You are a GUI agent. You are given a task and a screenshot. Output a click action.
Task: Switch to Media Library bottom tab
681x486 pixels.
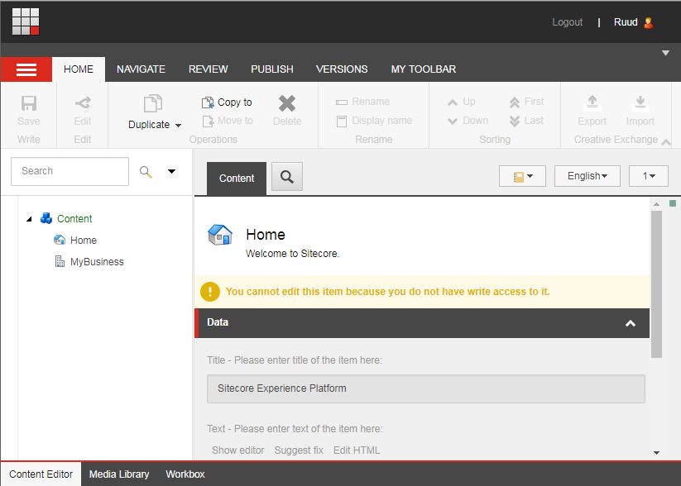[119, 474]
